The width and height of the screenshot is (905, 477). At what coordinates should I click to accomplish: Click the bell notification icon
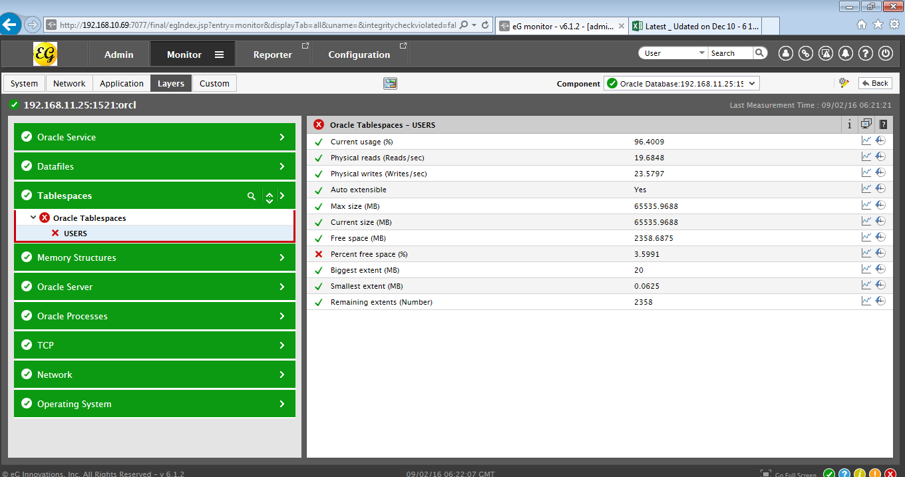(846, 53)
